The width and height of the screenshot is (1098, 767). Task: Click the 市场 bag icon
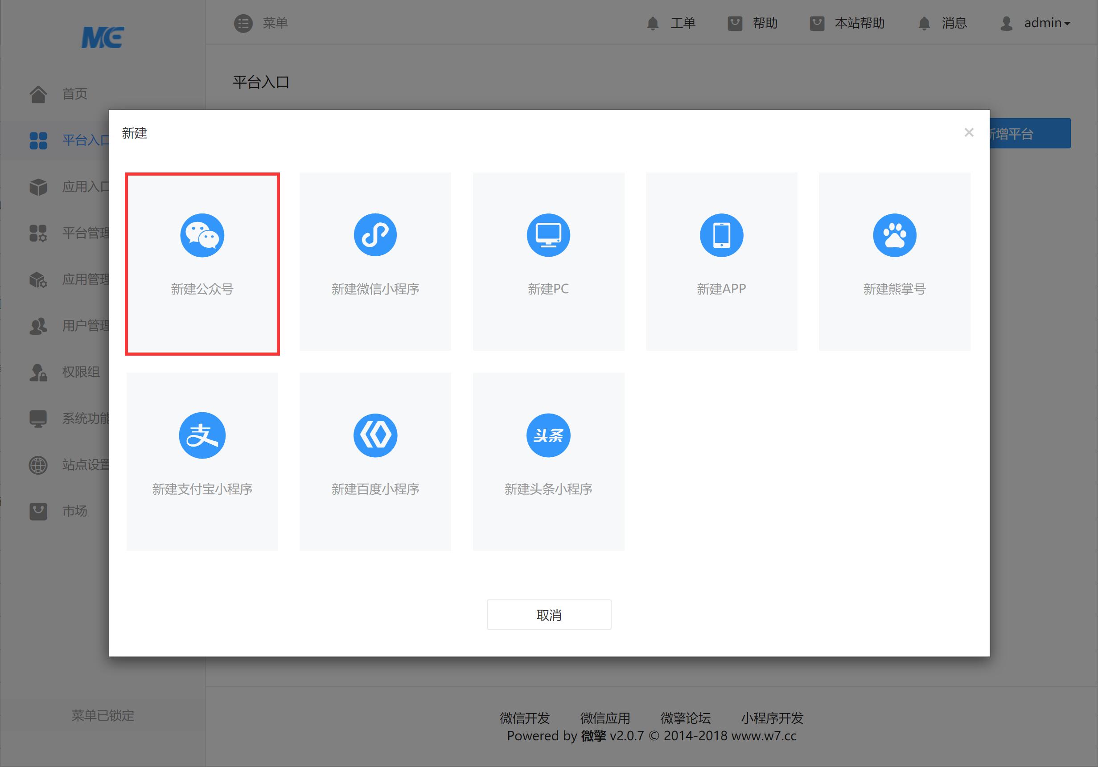coord(38,512)
